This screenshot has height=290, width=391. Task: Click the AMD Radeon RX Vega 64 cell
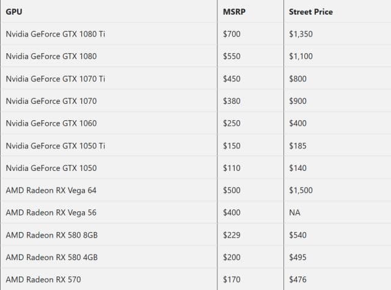(51, 190)
